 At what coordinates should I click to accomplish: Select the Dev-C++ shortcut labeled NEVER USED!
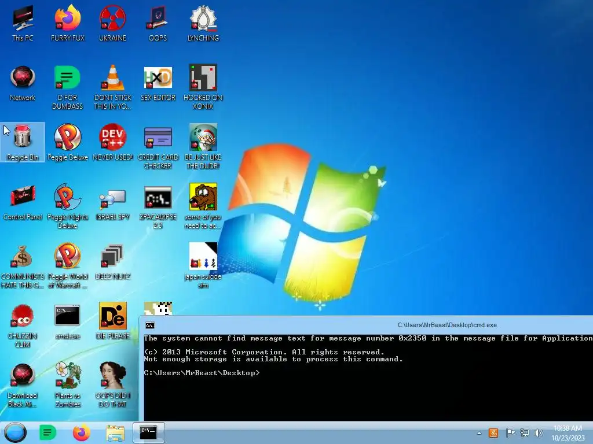click(113, 142)
